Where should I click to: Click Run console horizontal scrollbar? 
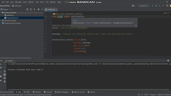click(88, 90)
